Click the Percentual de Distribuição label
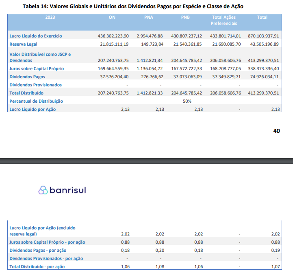This screenshot has height=273, width=293. pos(36,101)
